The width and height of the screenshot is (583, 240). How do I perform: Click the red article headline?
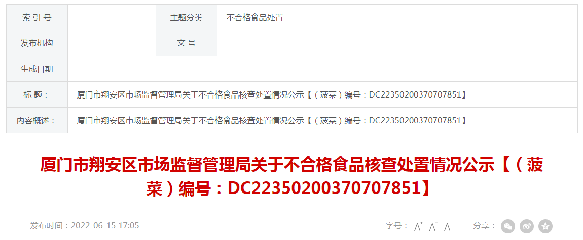click(x=291, y=177)
